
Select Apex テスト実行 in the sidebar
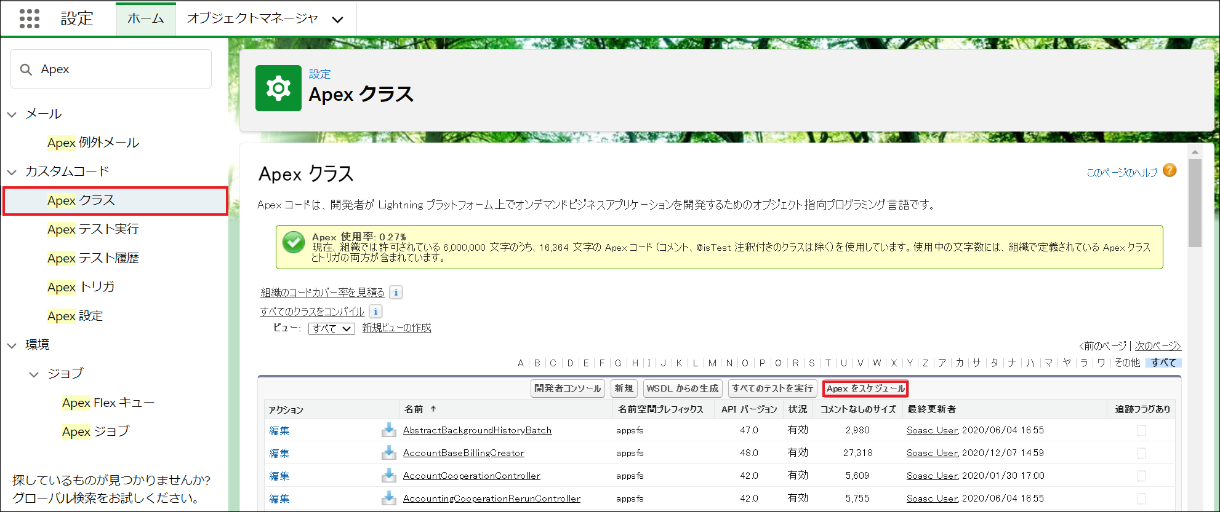(x=93, y=229)
